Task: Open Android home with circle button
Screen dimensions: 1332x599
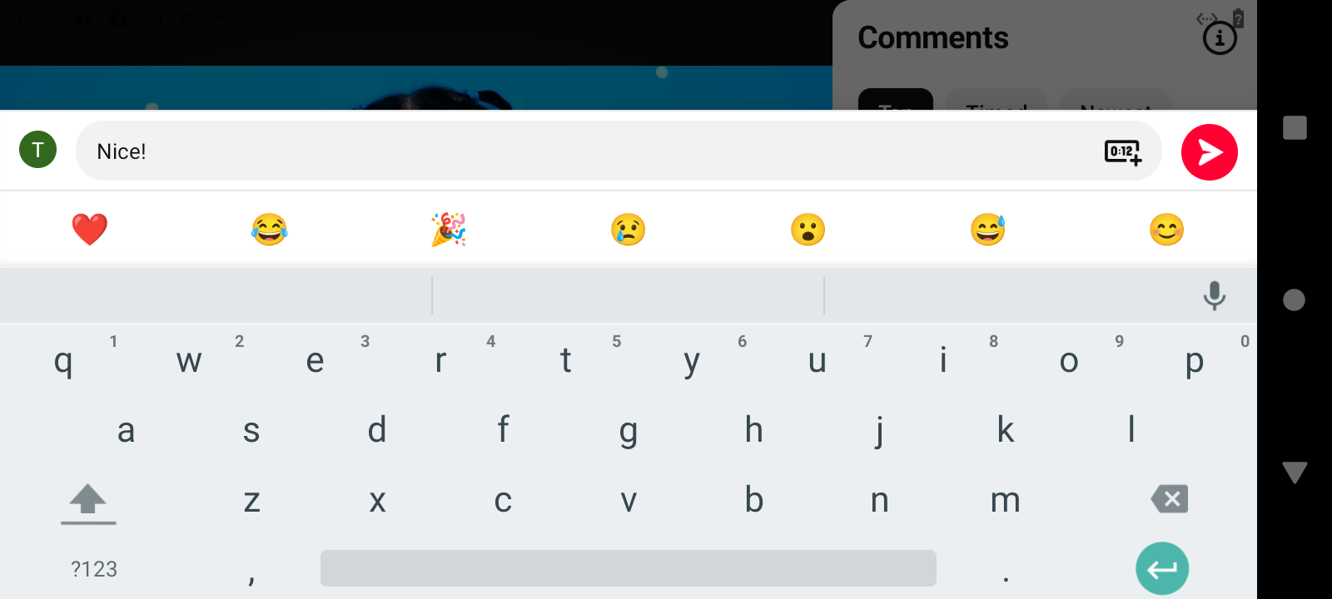Action: 1295,299
